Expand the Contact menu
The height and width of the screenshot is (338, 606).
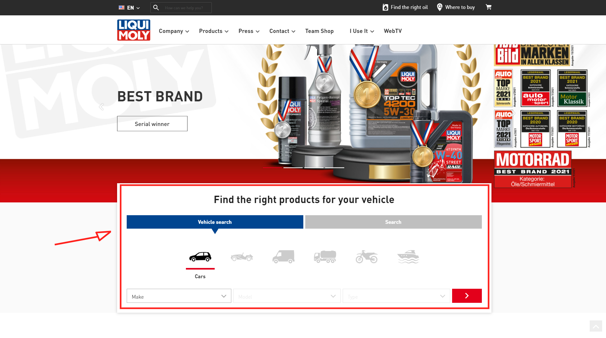pos(282,31)
